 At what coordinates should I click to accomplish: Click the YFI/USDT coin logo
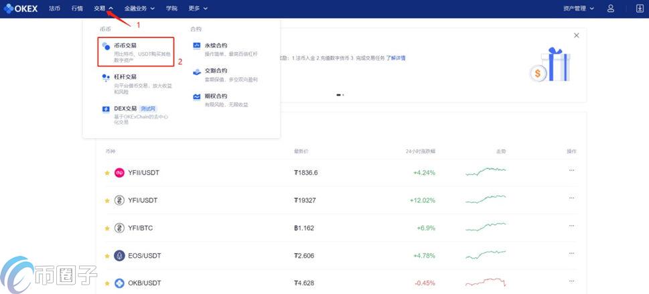[119, 200]
